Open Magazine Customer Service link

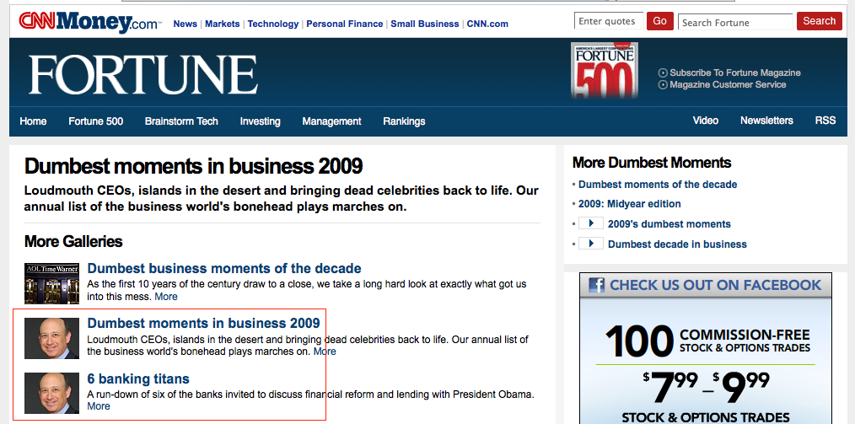pos(728,84)
